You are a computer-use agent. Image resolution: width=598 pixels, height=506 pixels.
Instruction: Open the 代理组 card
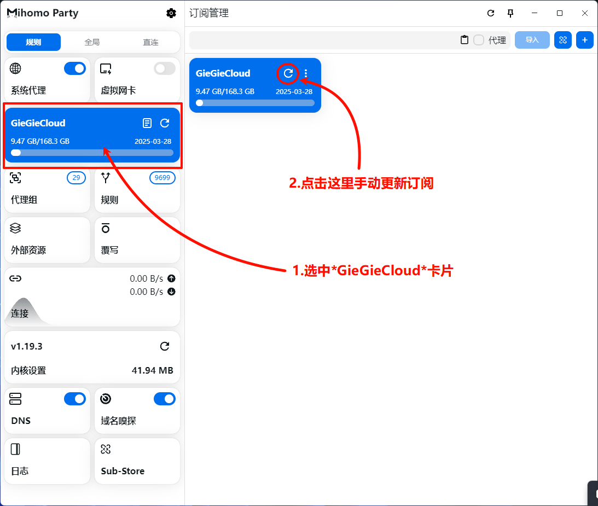click(47, 190)
